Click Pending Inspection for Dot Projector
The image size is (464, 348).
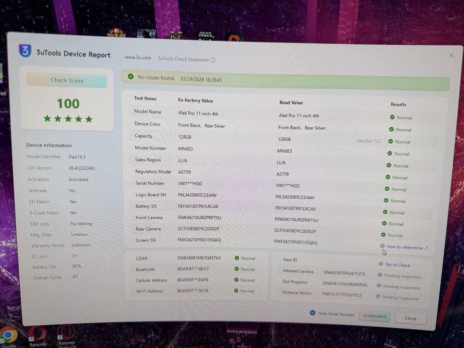[x=401, y=287]
